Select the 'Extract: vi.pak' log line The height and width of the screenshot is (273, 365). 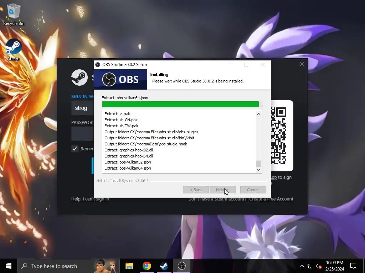point(117,114)
